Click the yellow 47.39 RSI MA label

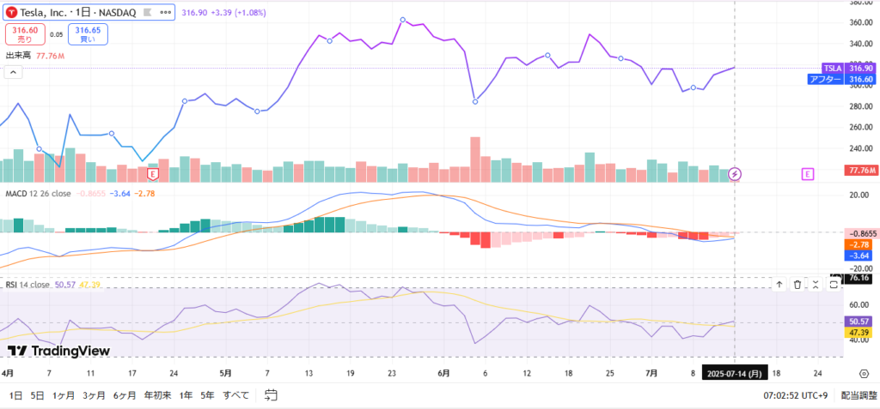pos(859,333)
